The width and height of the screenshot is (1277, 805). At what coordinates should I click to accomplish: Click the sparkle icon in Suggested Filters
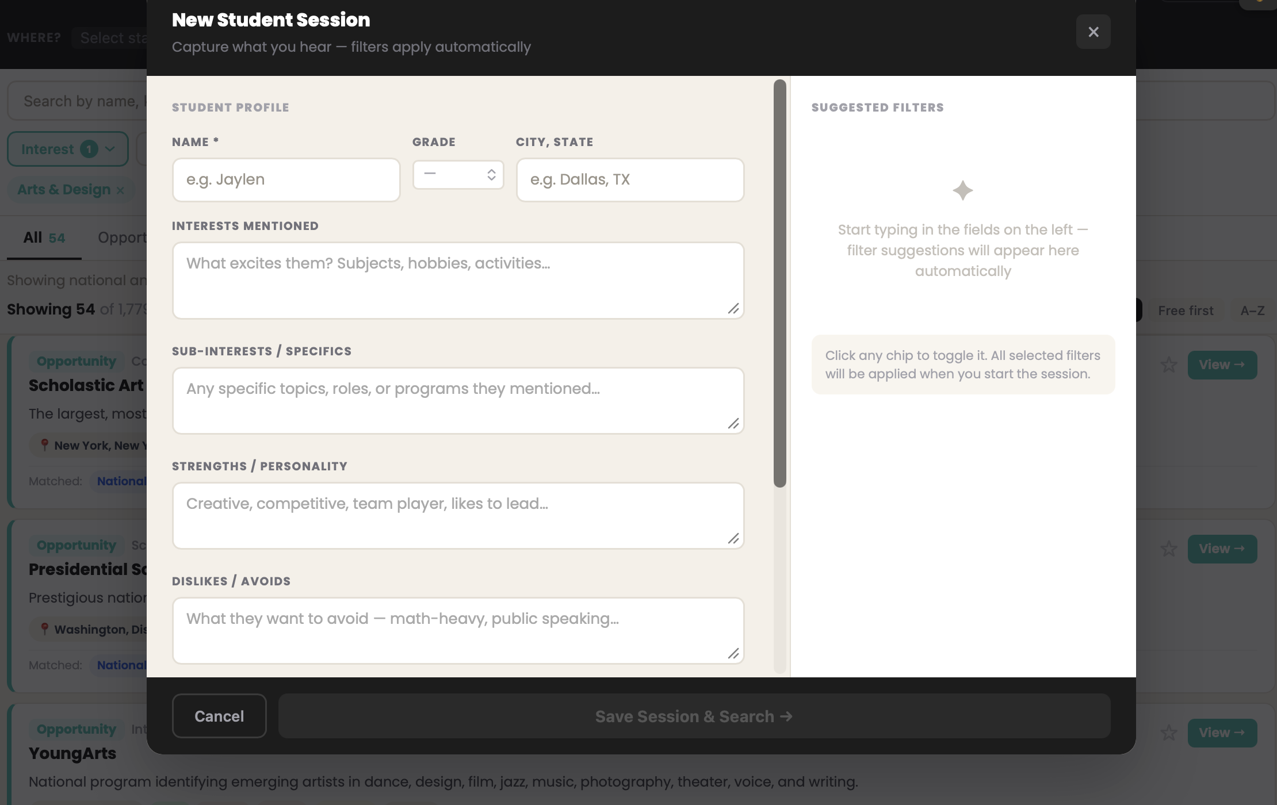pos(962,190)
